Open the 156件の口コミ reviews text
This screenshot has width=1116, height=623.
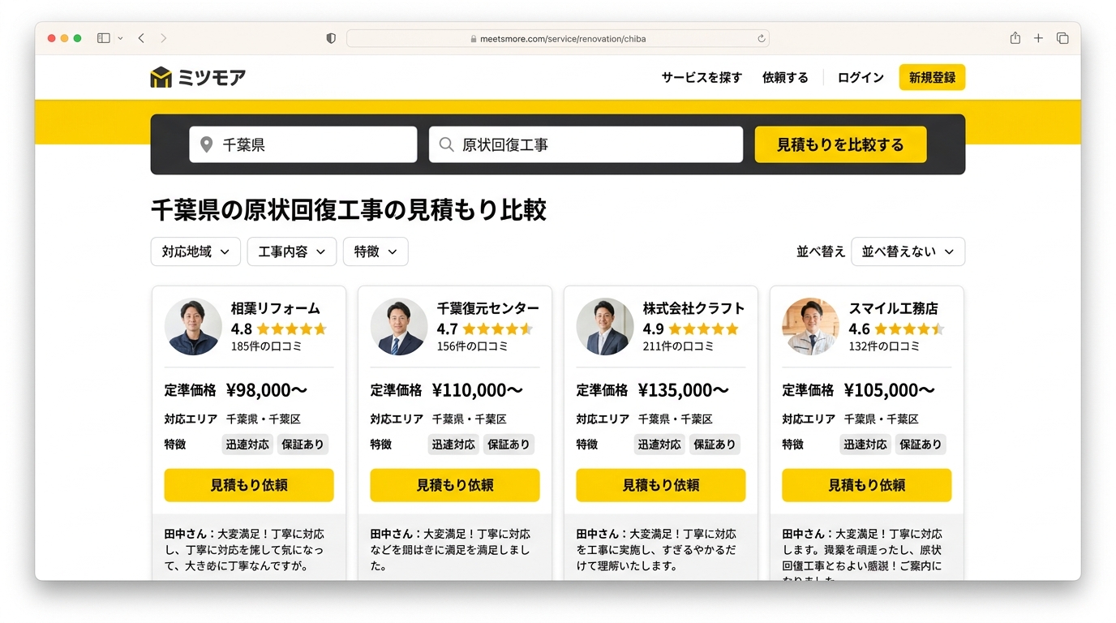473,346
